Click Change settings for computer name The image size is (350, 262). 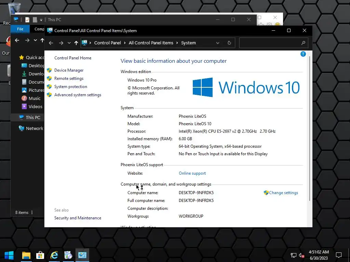(x=283, y=193)
